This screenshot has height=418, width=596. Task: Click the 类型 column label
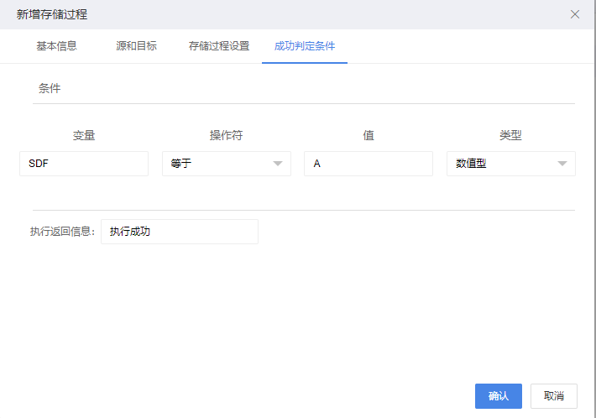point(510,135)
